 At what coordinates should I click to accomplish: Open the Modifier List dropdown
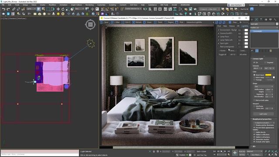click(264, 27)
